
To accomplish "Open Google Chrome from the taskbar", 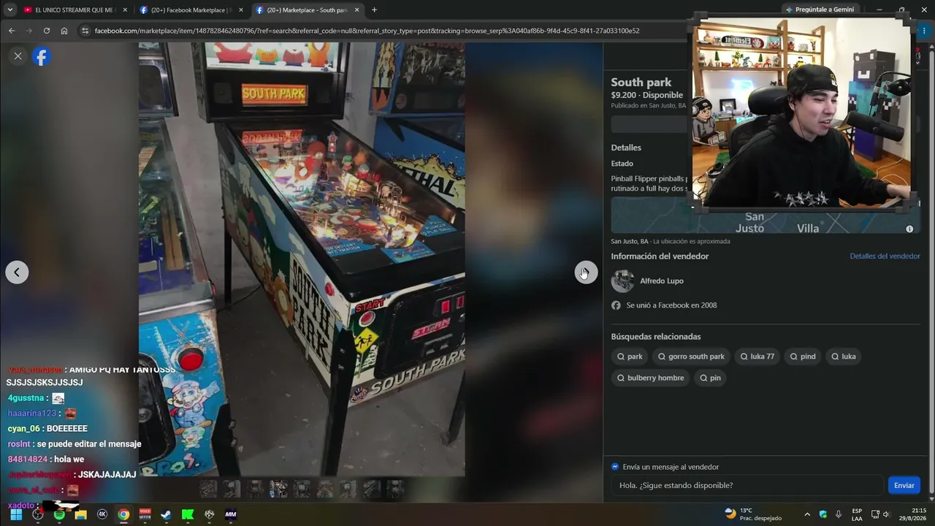I will click(x=123, y=514).
